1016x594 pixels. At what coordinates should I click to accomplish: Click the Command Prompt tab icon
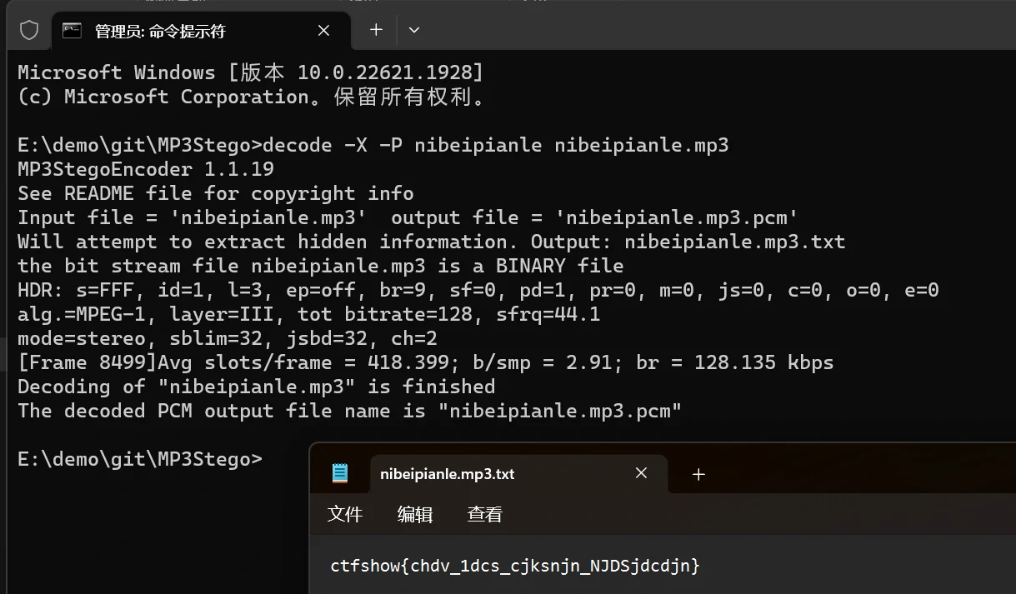pyautogui.click(x=73, y=31)
